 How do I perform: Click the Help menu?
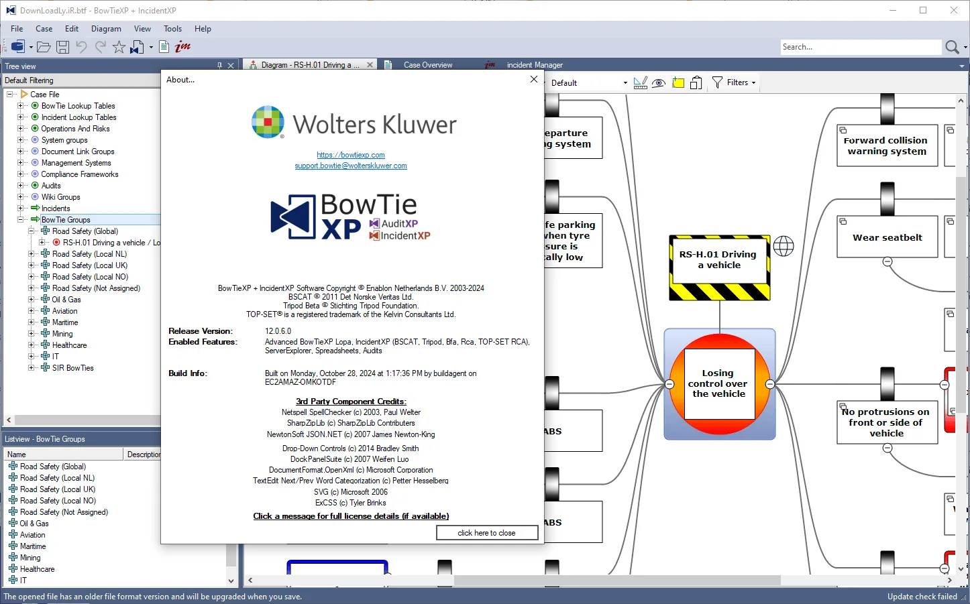pos(203,29)
